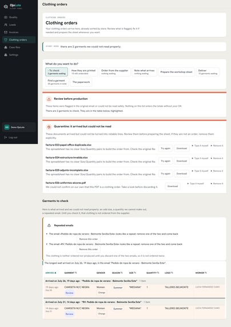Open the Invoices menu item
The image size is (231, 327).
pos(19,33)
